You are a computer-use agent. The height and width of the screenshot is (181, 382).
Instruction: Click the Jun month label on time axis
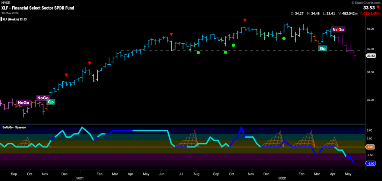tap(162, 174)
